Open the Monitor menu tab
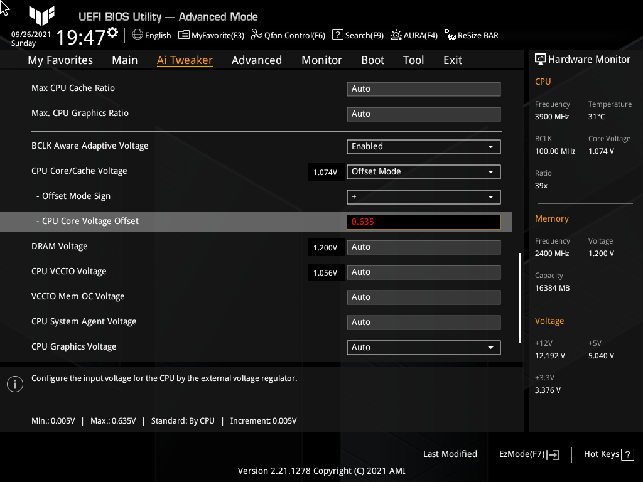This screenshot has width=643, height=482. click(x=321, y=60)
